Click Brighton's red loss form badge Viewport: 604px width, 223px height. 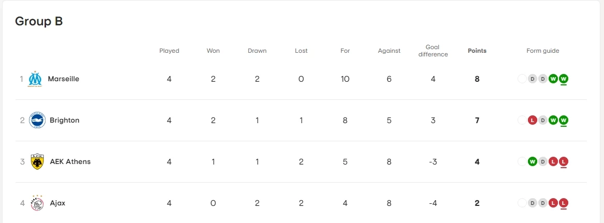[x=532, y=121]
